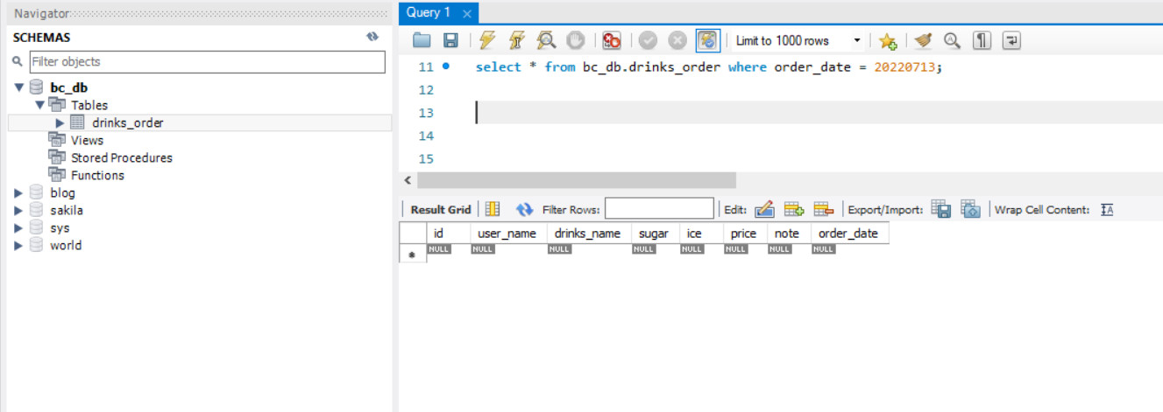Image resolution: width=1163 pixels, height=412 pixels.
Task: Toggle stop-on-error execution icon
Action: pos(612,40)
